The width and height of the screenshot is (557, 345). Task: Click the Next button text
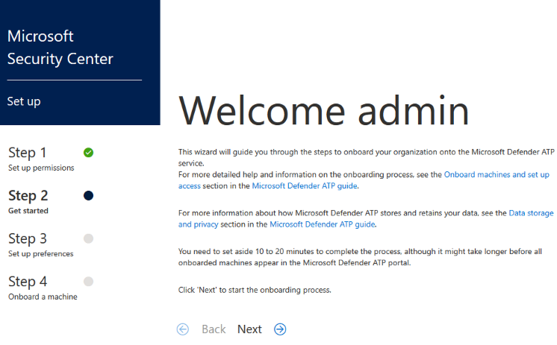(x=249, y=329)
